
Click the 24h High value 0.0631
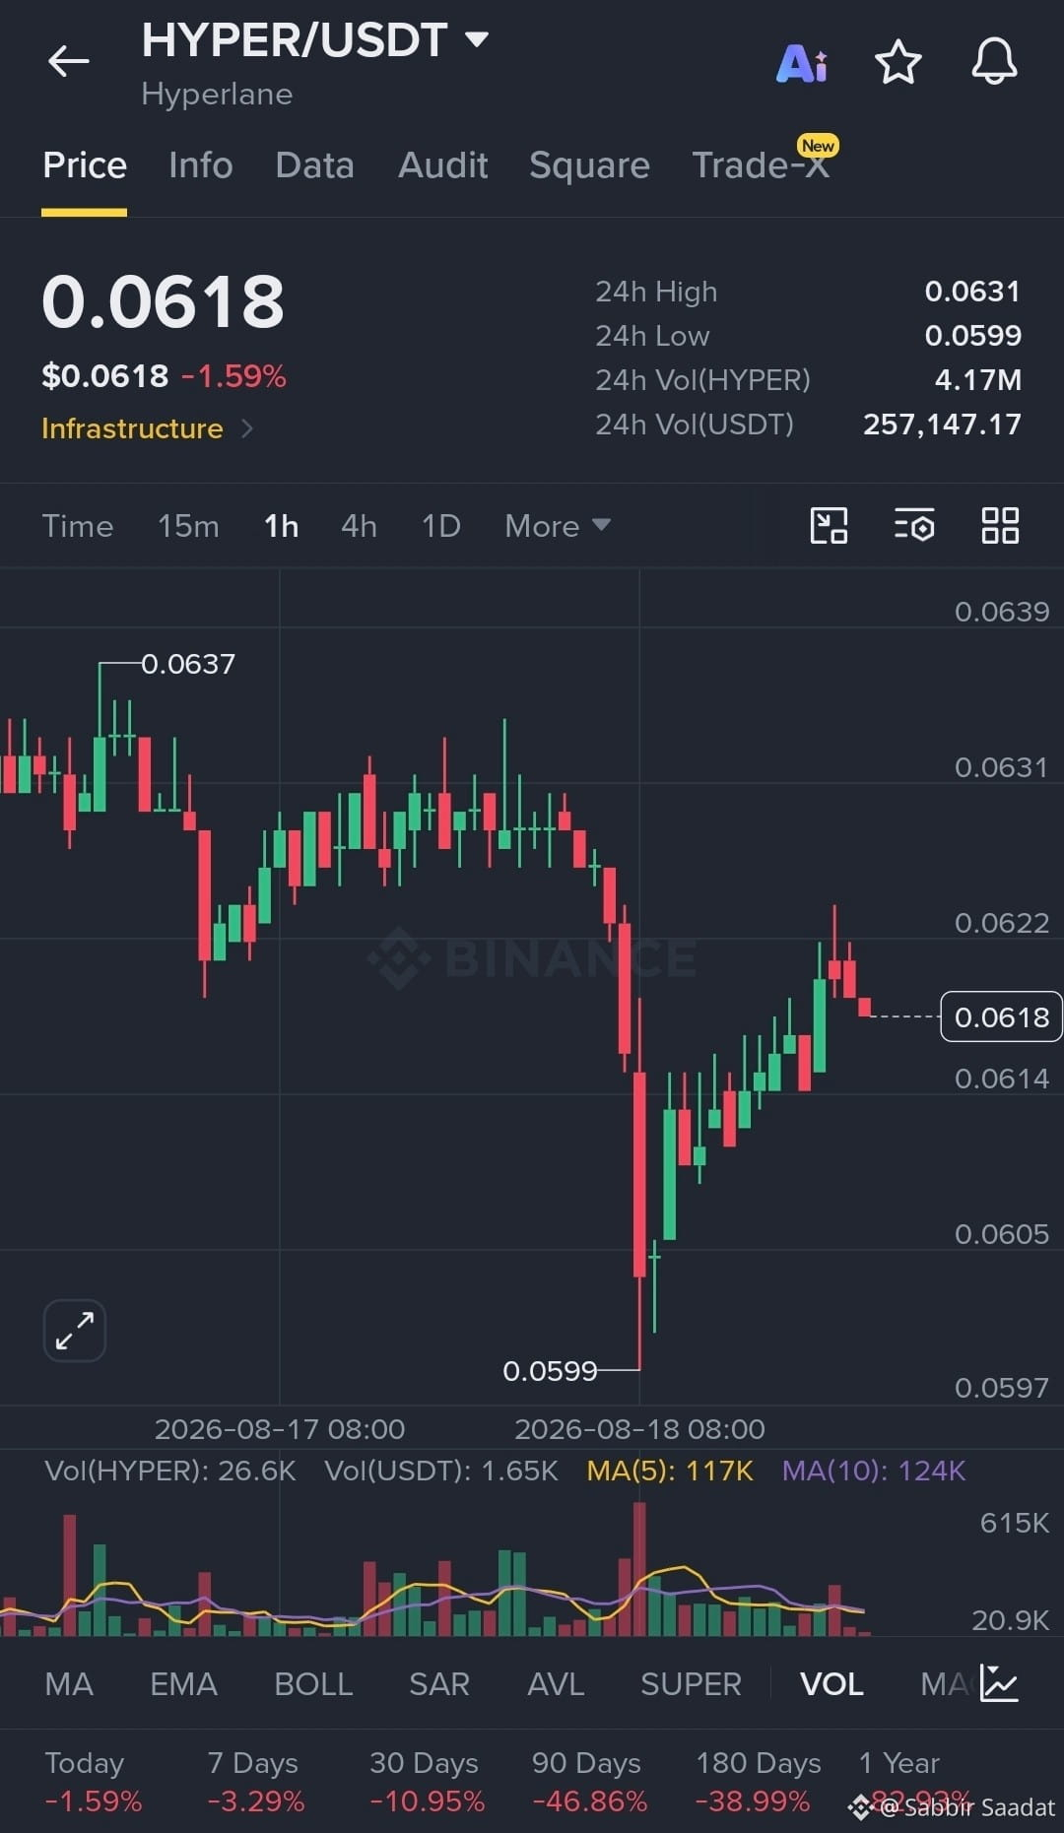tap(972, 292)
